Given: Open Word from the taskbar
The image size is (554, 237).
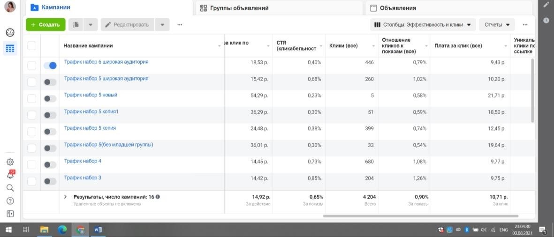Looking at the screenshot, I should (98, 230).
